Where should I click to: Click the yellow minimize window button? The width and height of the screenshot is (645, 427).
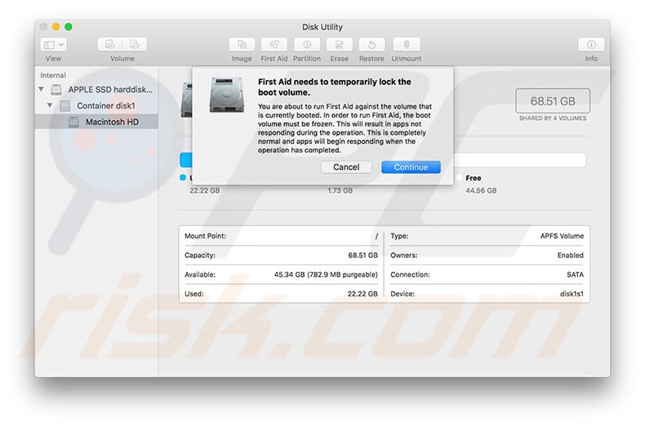coord(56,27)
